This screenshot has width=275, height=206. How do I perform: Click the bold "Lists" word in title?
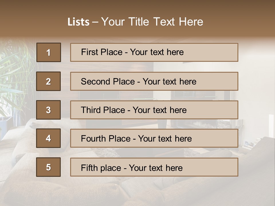point(78,22)
